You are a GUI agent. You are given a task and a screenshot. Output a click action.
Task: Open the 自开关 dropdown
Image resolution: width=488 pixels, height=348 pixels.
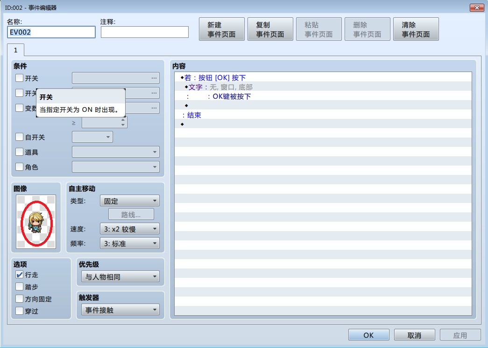(x=92, y=137)
